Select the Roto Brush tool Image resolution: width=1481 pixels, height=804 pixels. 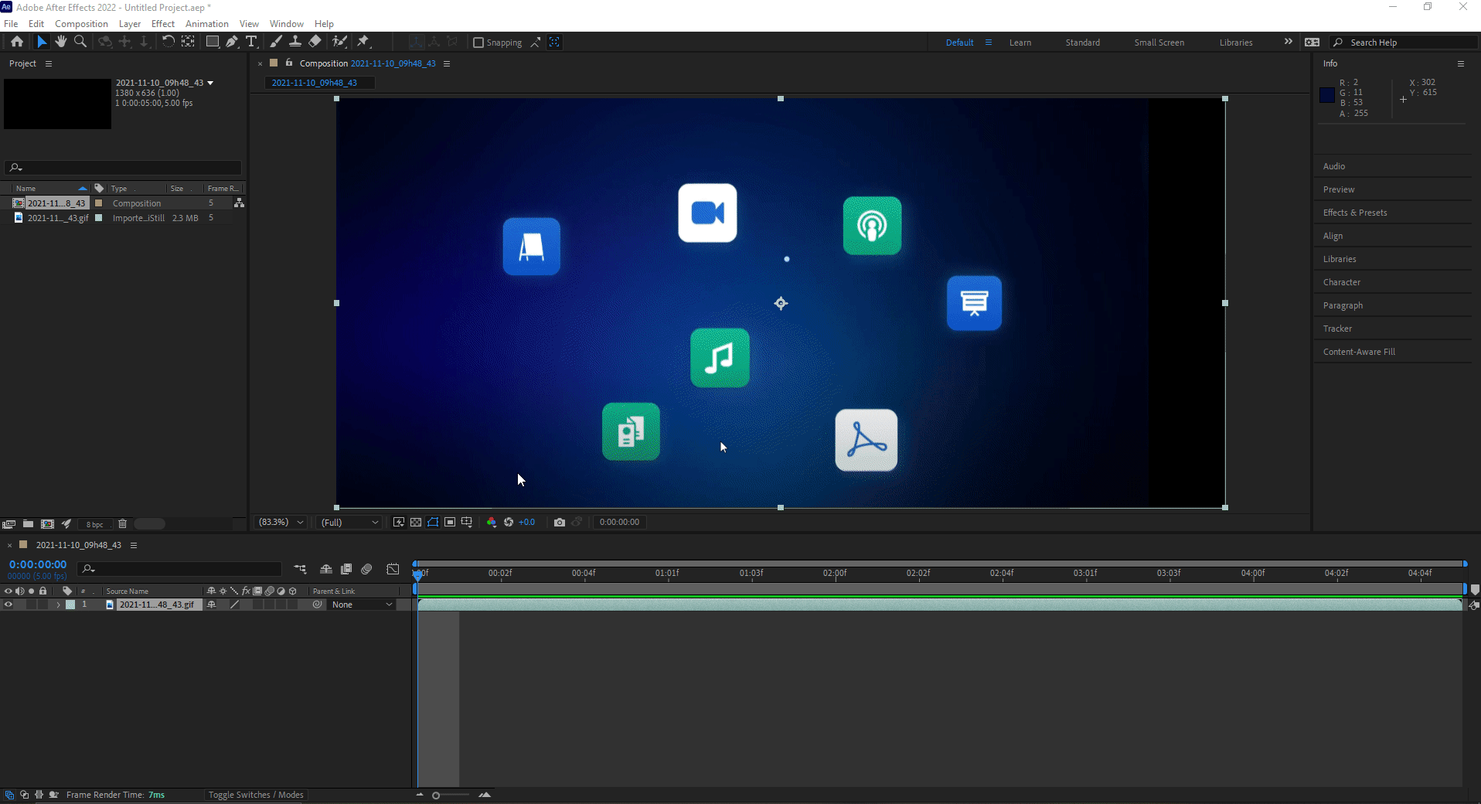(x=339, y=42)
